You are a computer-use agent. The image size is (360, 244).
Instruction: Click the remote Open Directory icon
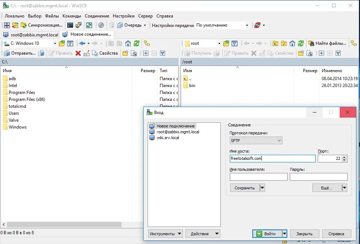(x=226, y=43)
